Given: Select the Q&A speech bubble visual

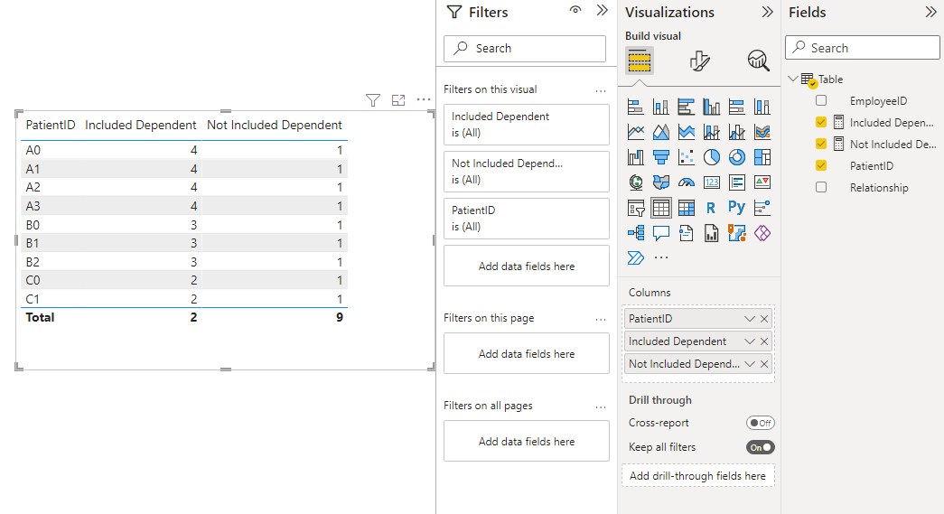Looking at the screenshot, I should click(x=661, y=233).
